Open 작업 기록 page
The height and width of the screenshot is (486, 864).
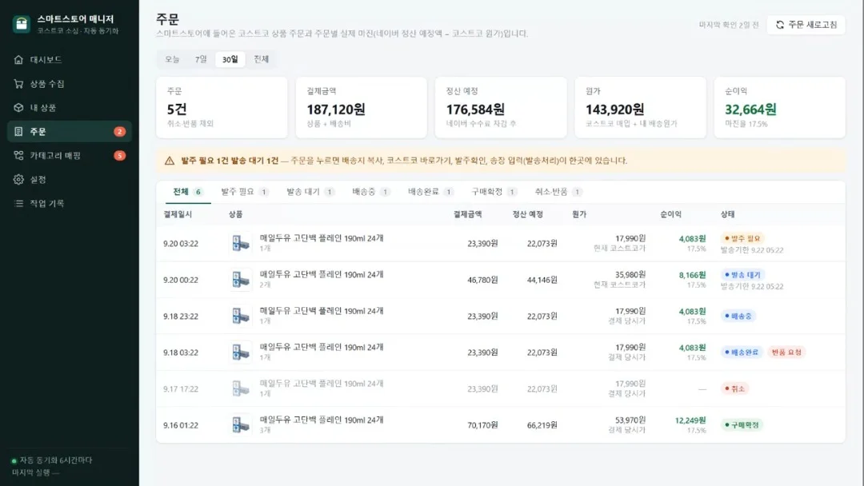point(70,203)
